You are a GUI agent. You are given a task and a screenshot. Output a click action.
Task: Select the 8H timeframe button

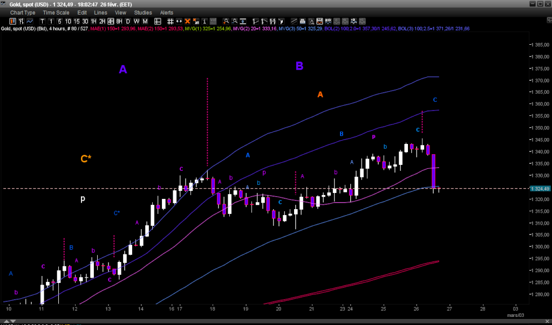[x=119, y=21]
